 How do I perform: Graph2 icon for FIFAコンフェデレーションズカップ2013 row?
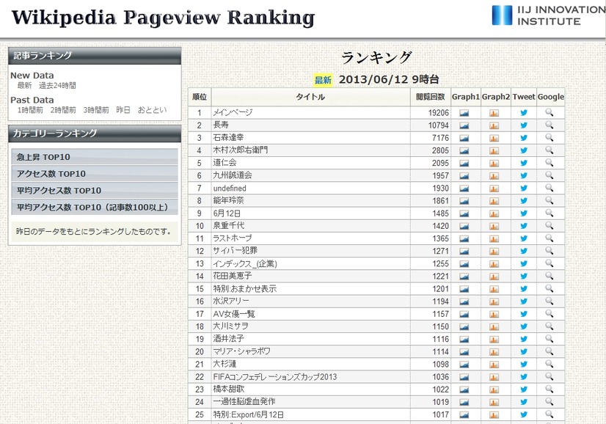coord(494,377)
